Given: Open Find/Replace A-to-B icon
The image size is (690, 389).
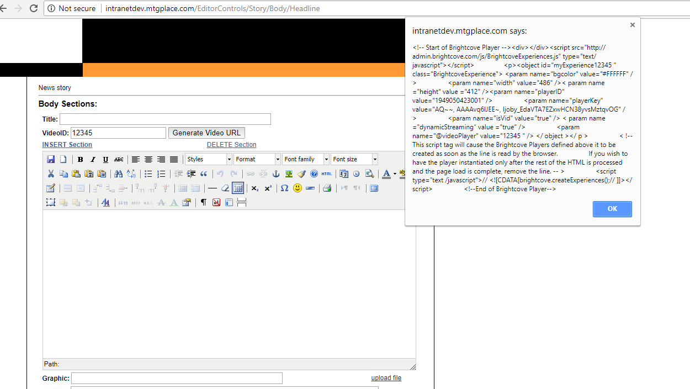Looking at the screenshot, I should pyautogui.click(x=131, y=174).
